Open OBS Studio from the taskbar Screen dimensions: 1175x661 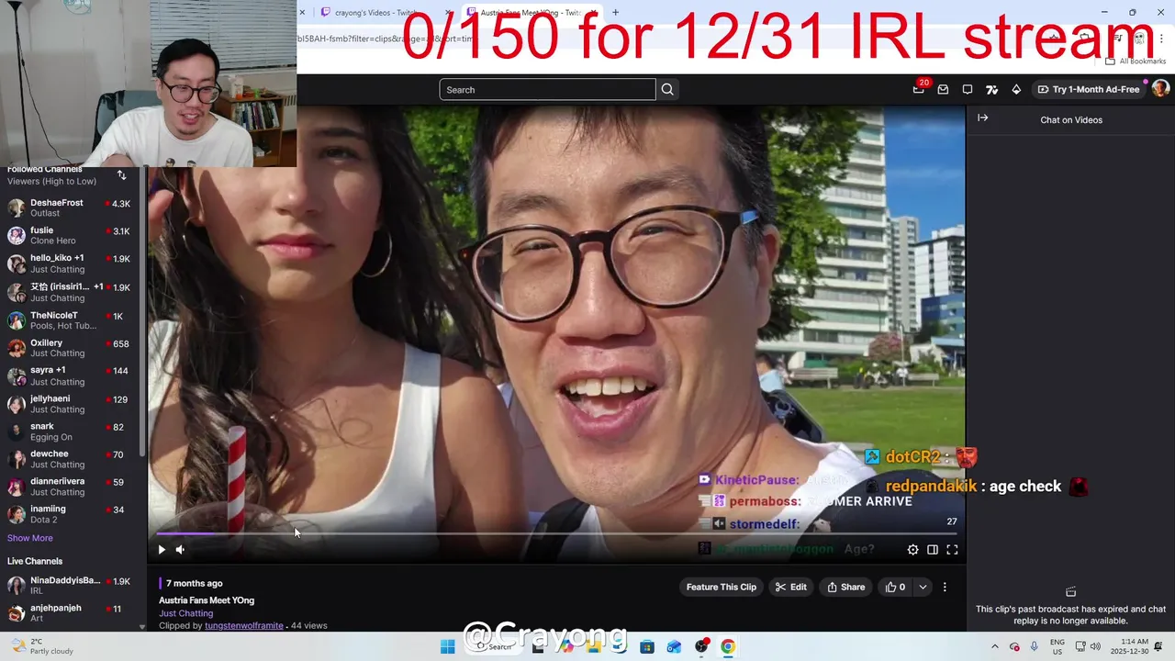pos(701,646)
